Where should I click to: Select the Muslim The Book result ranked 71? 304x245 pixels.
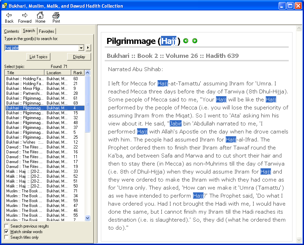pos(45,191)
